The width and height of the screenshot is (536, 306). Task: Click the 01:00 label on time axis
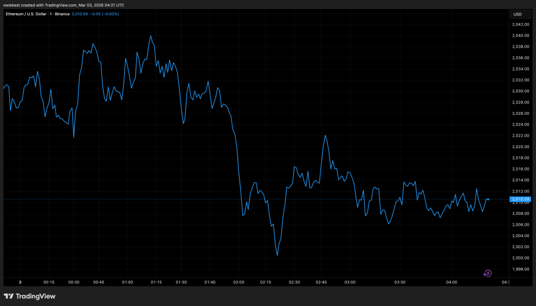point(127,282)
